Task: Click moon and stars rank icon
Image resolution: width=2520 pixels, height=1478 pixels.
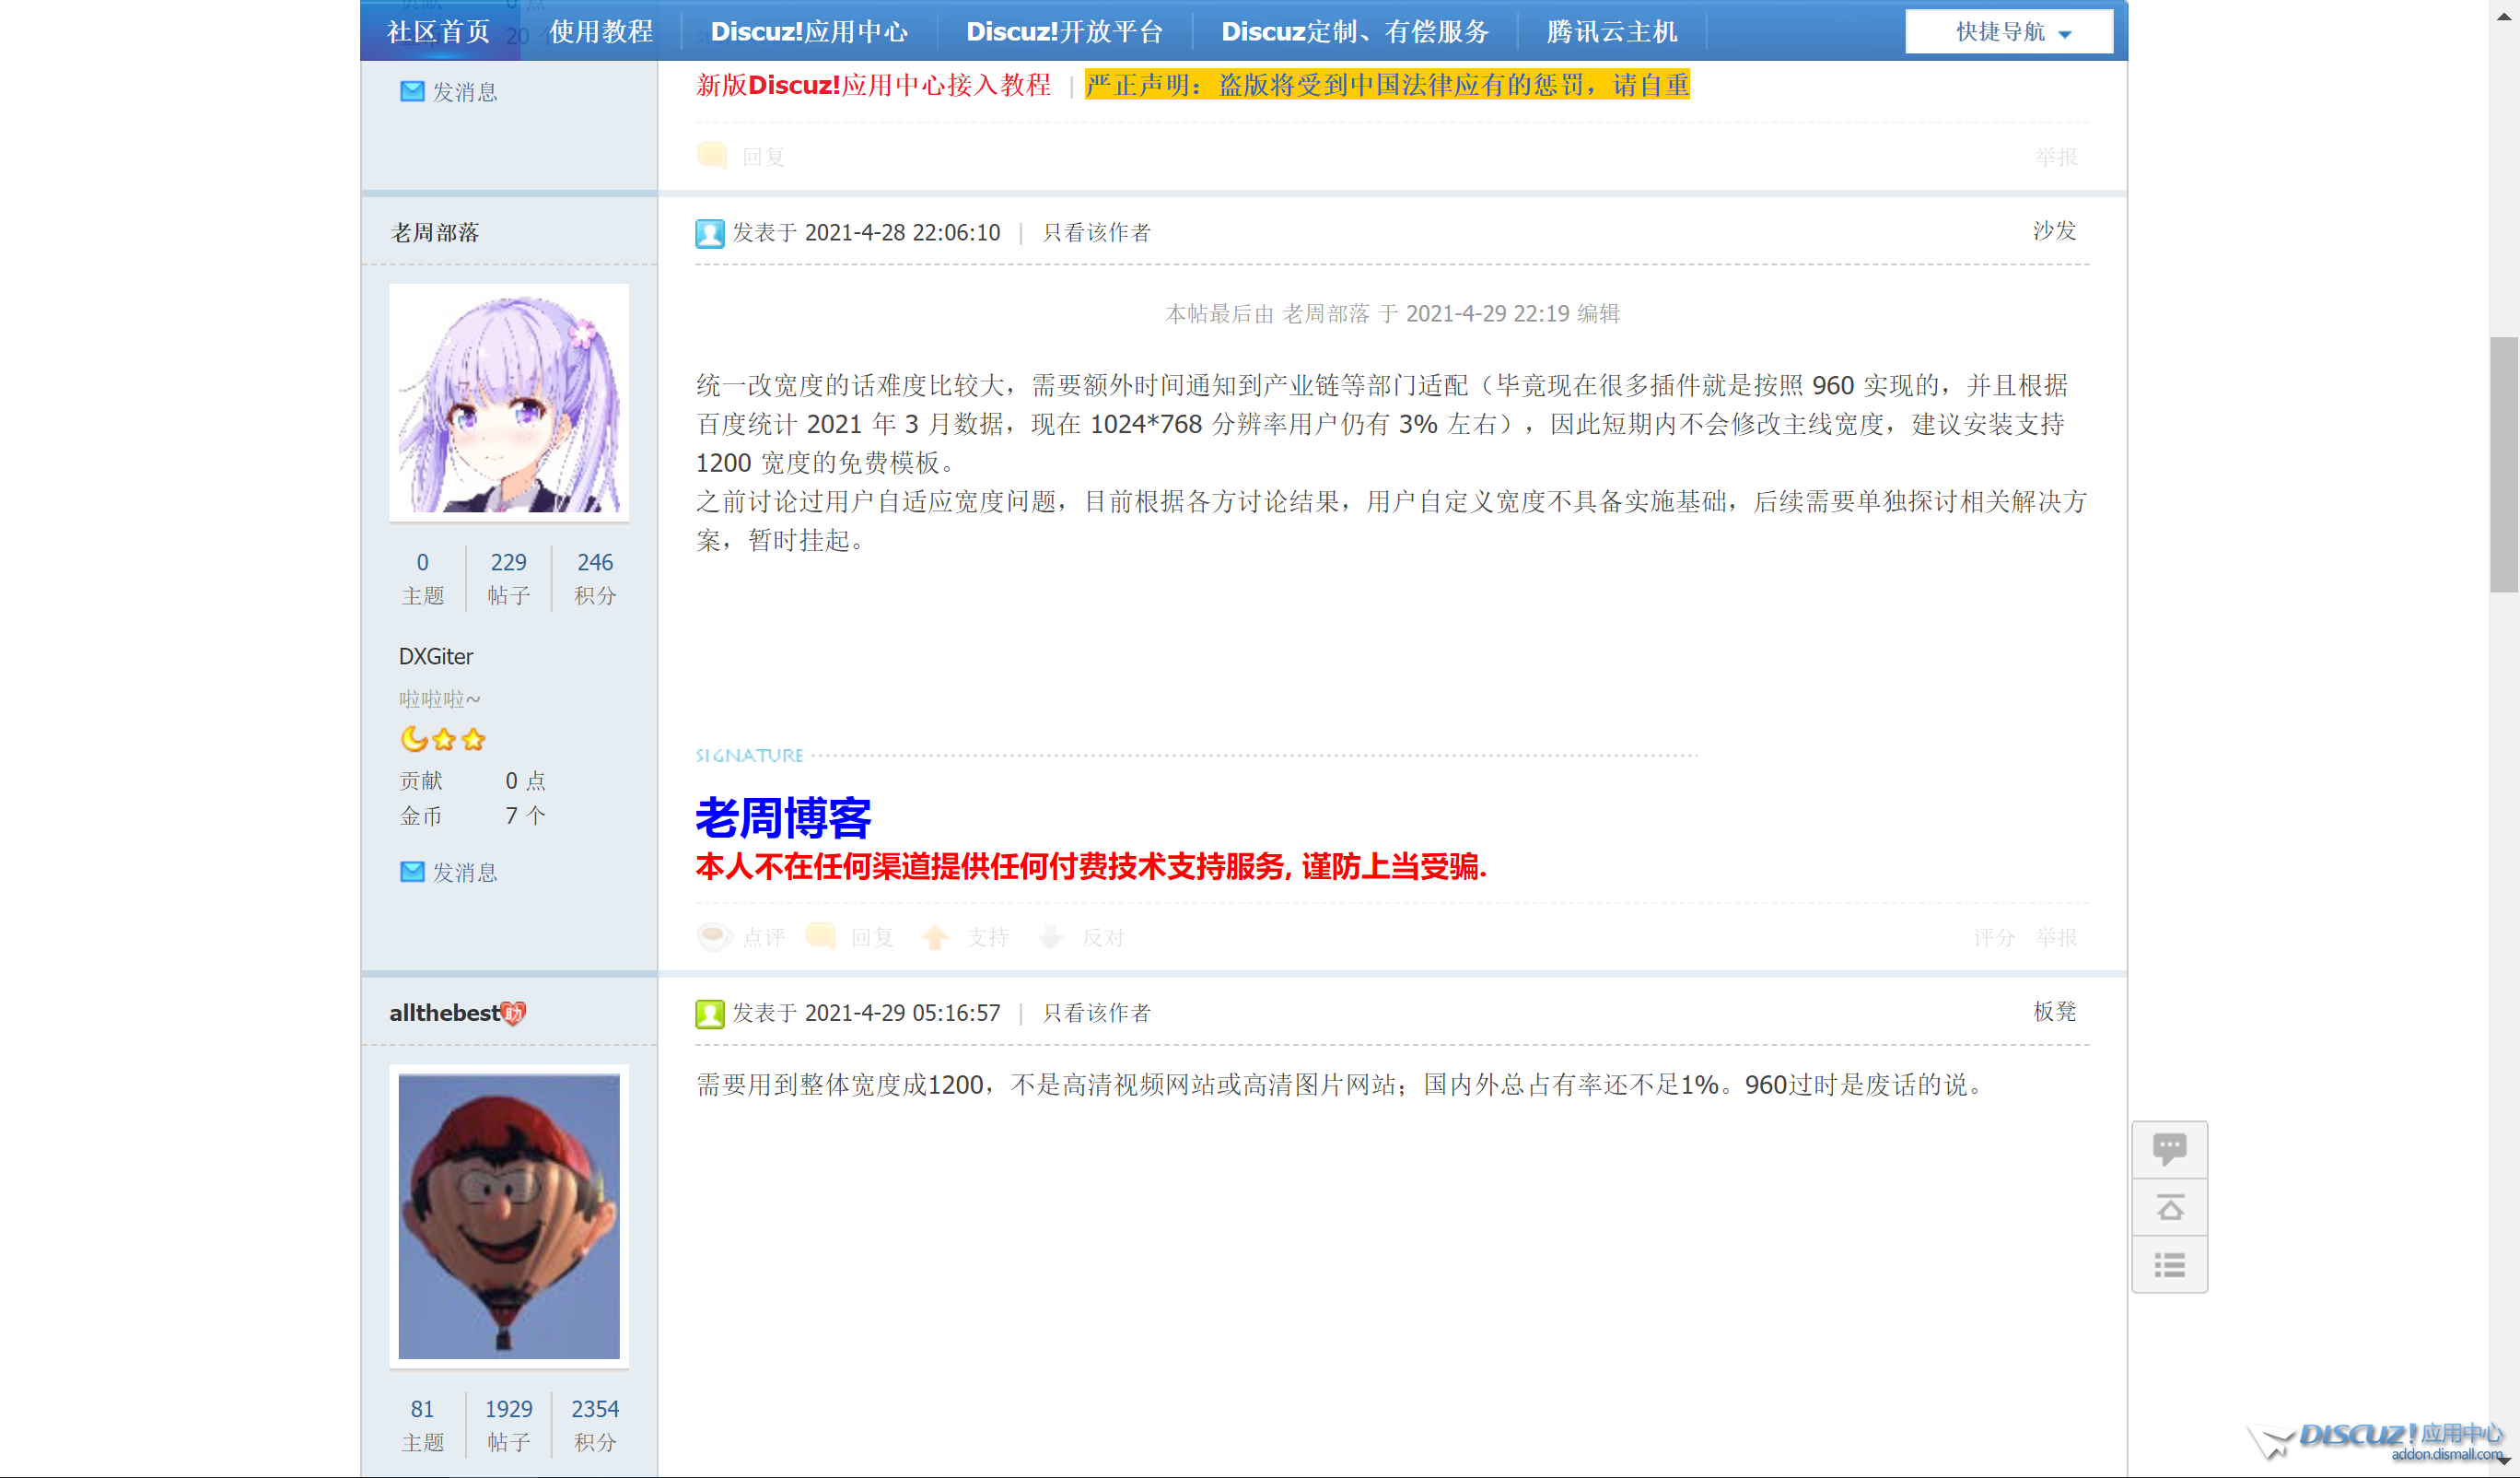Action: pyautogui.click(x=443, y=740)
